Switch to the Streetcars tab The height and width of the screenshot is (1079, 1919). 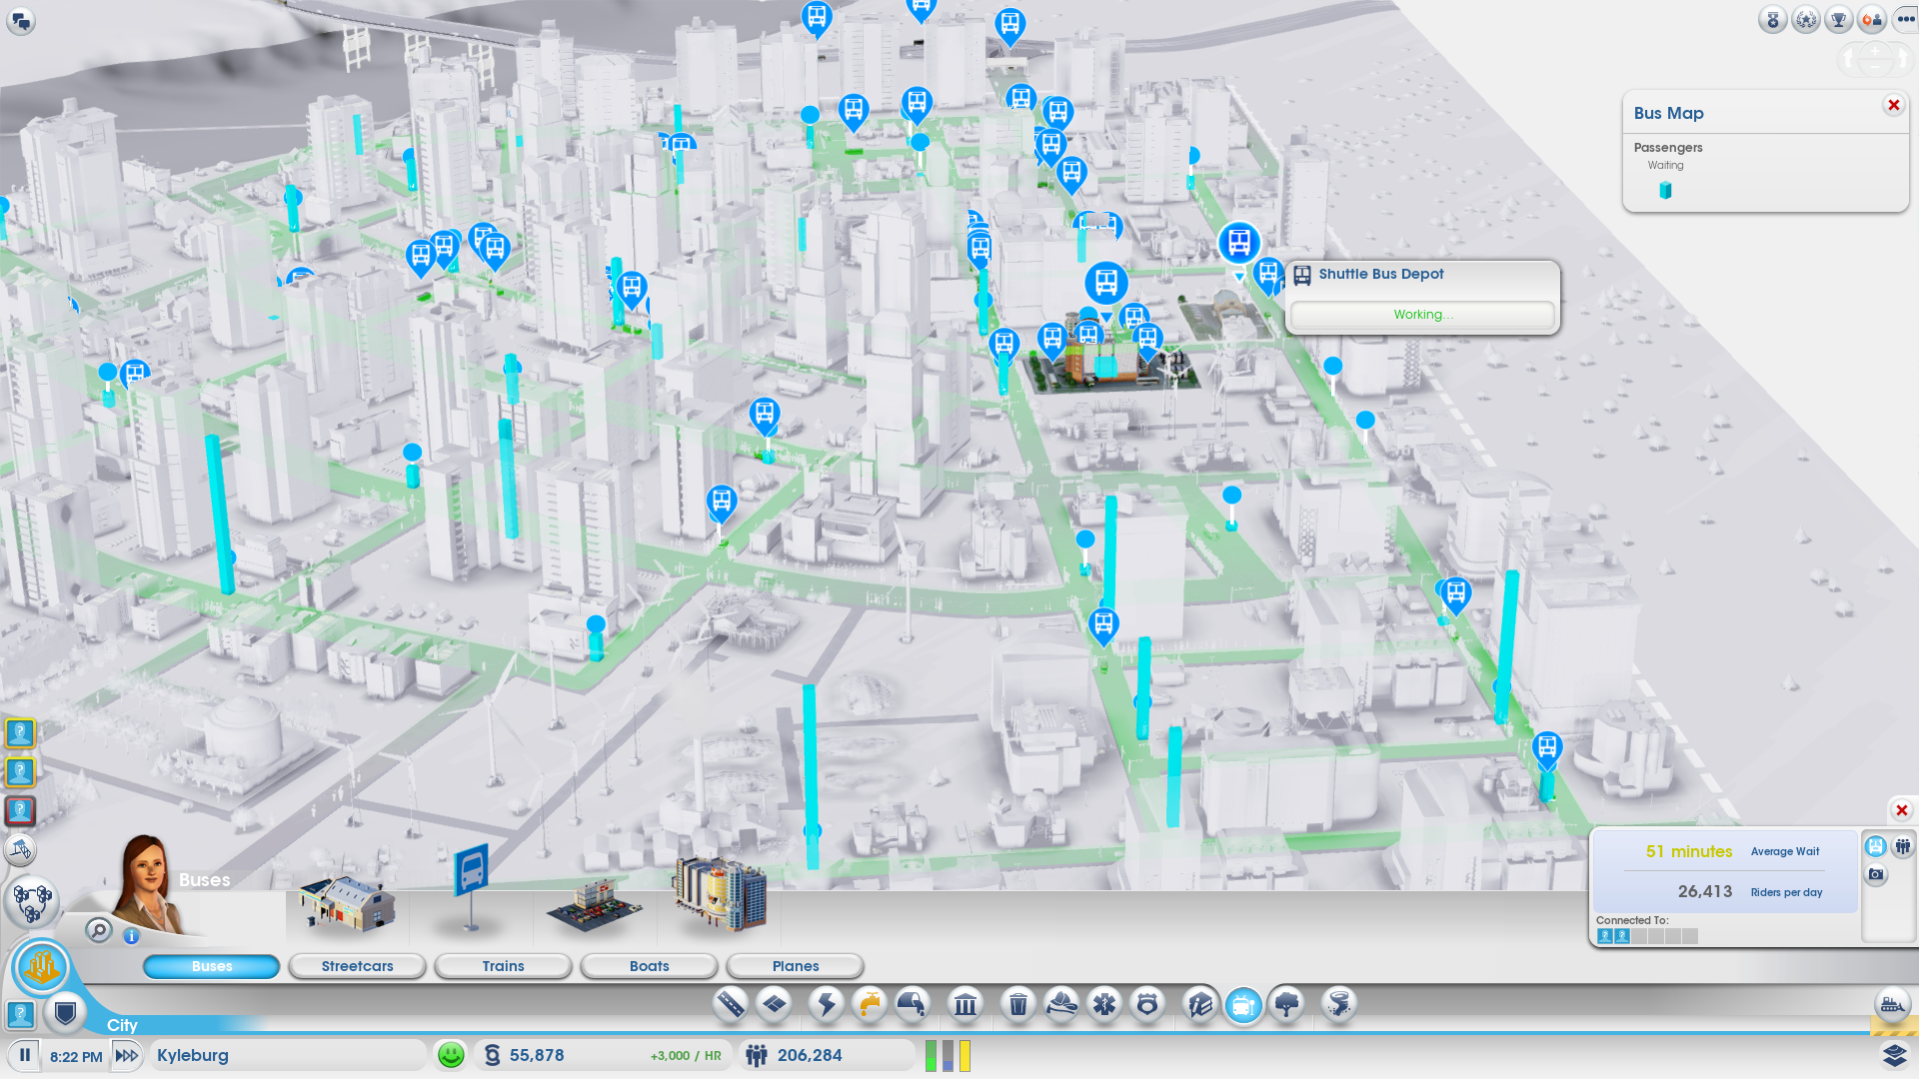[x=357, y=966]
